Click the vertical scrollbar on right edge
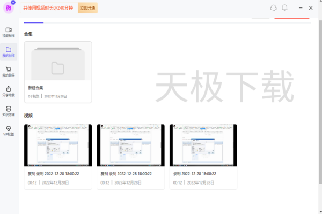Viewport: 322px width, 214px height. pyautogui.click(x=319, y=107)
